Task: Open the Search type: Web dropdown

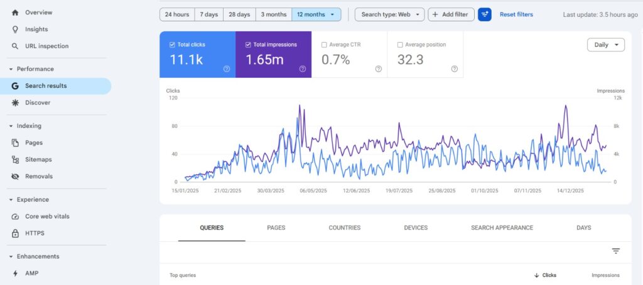Action: 389,14
